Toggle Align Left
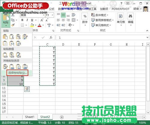The height and width of the screenshot is (125, 150). [58, 20]
